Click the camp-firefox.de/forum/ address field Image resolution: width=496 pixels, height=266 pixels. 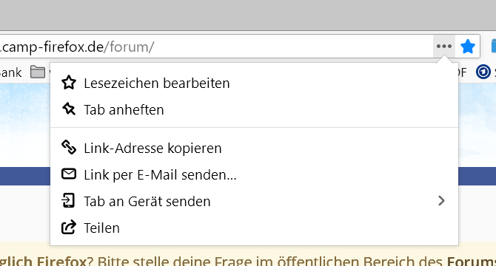coord(216,47)
